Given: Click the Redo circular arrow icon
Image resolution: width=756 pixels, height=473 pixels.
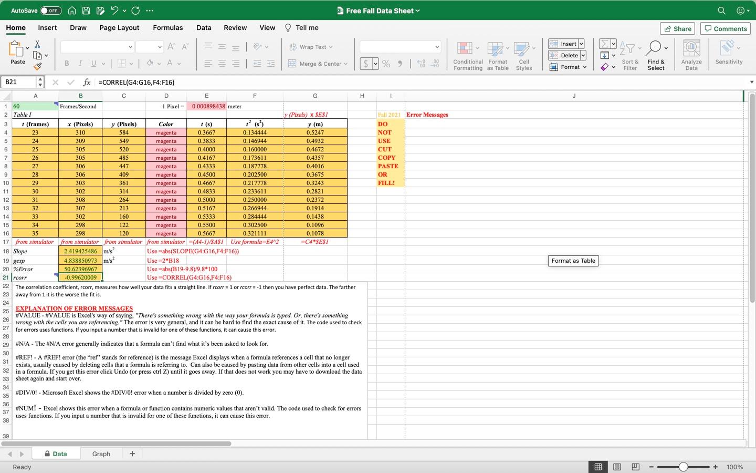Looking at the screenshot, I should 135,11.
